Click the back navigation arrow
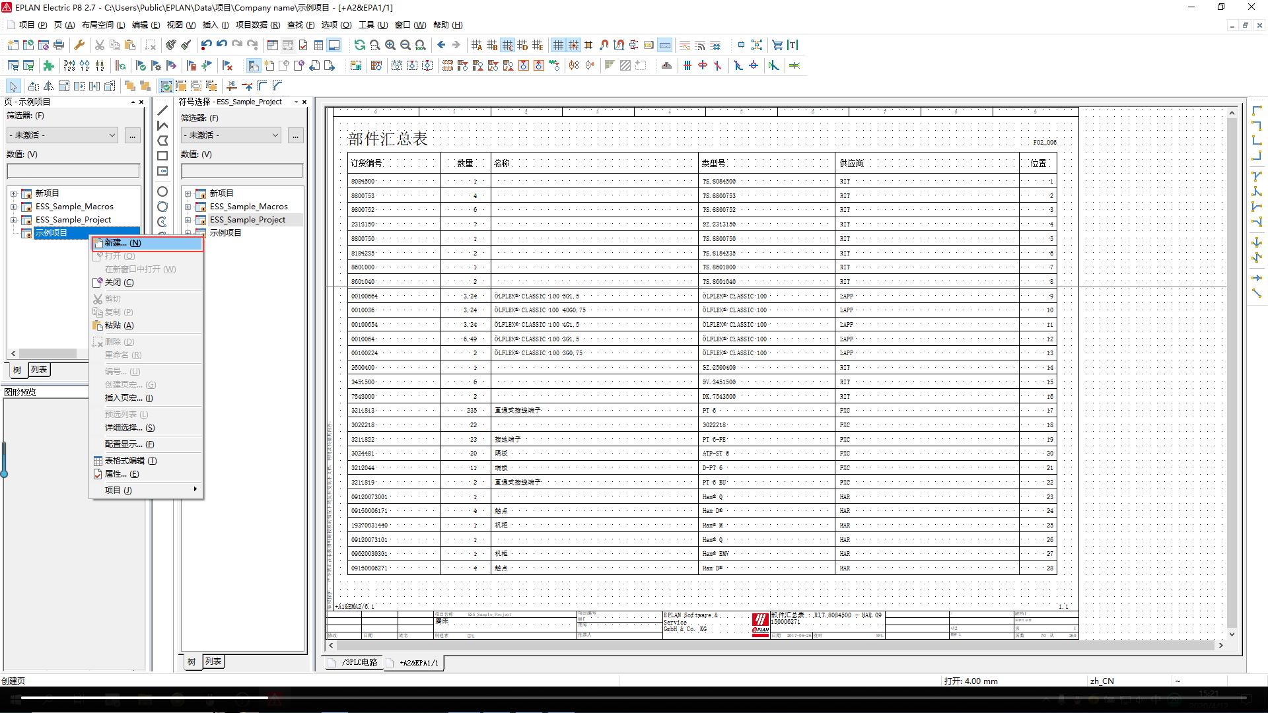Screen dimensions: 1268x713 click(441, 45)
